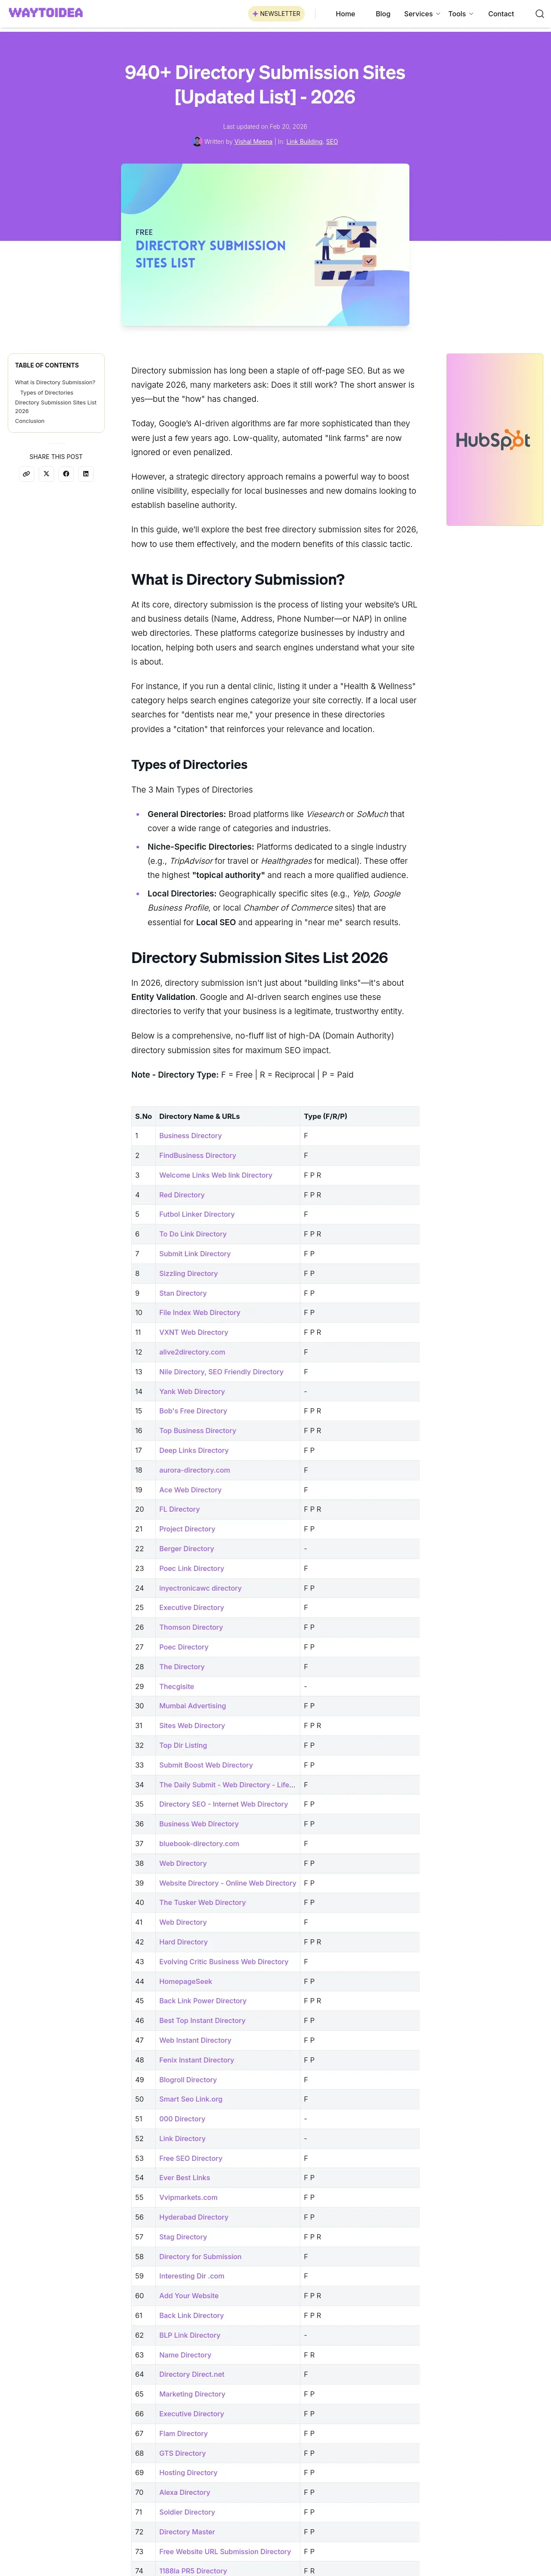Click the Directory Submission Sites List featured image
Viewport: 551px width, 2576px height.
pyautogui.click(x=265, y=245)
